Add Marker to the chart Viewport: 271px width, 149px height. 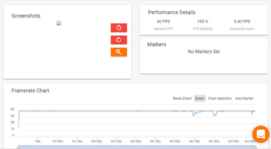click(x=244, y=98)
